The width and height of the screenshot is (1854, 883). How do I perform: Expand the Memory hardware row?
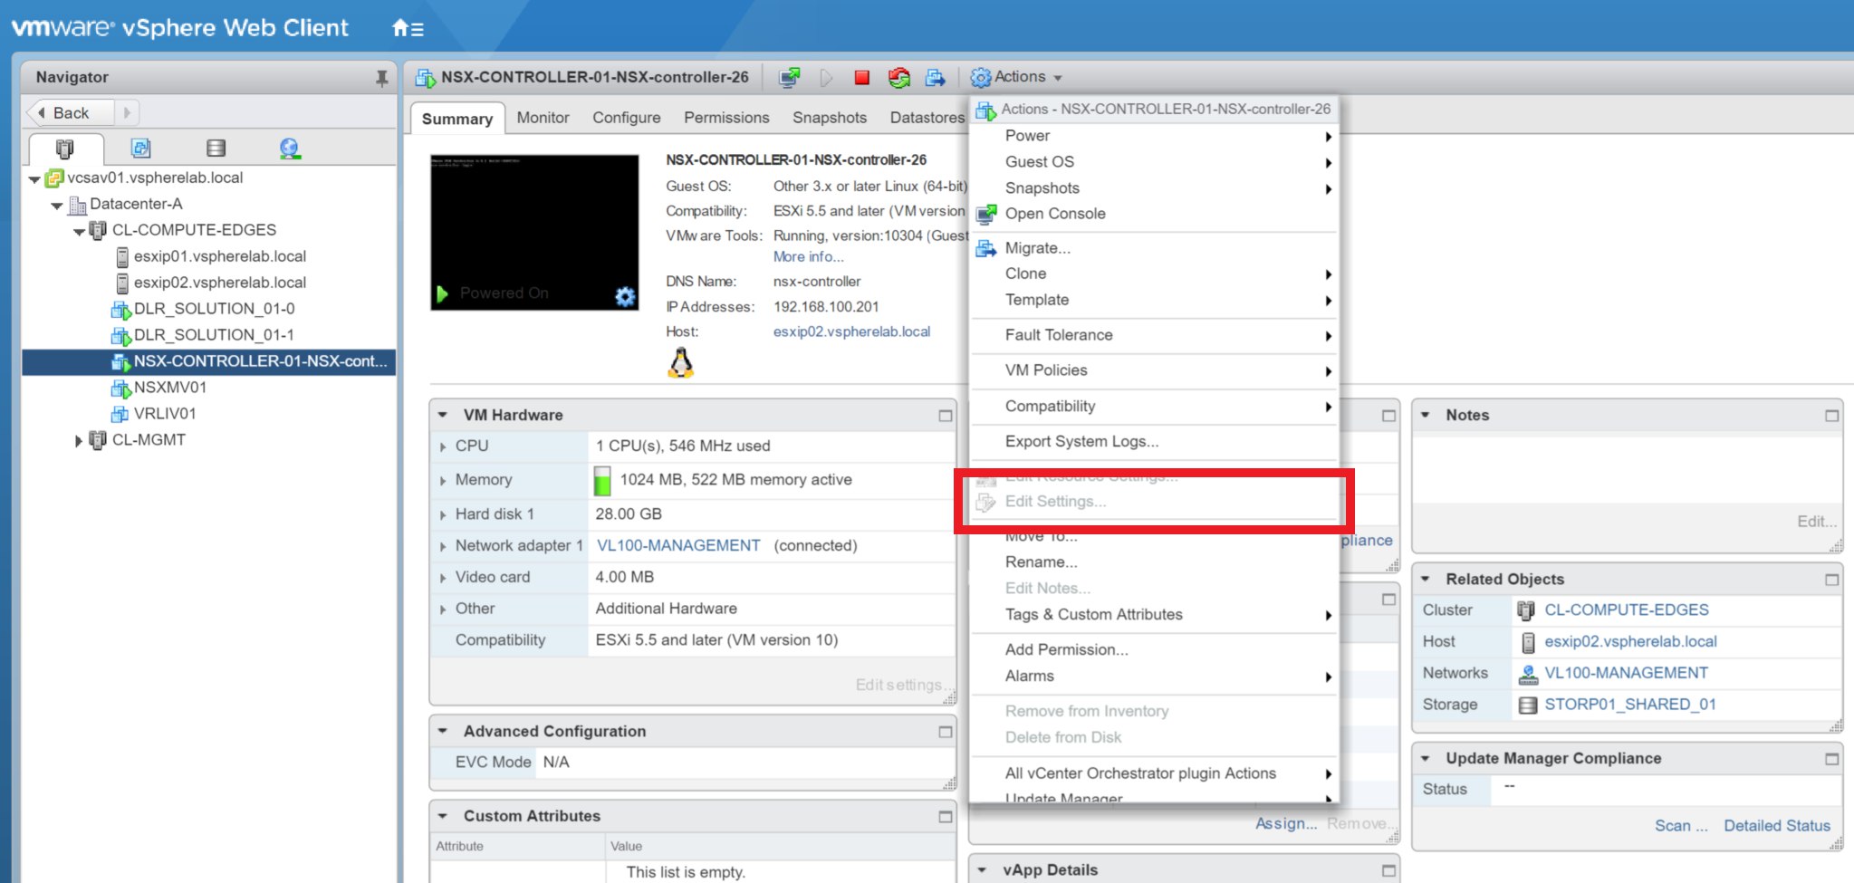tap(443, 481)
